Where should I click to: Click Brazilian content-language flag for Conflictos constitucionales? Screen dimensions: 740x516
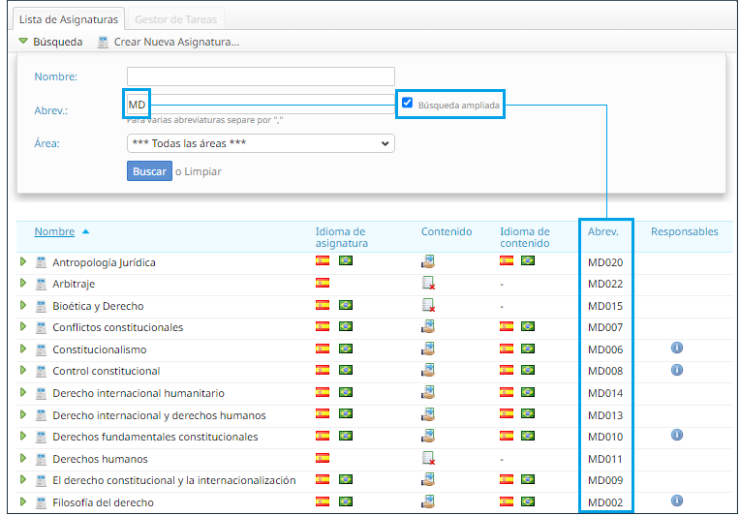[x=528, y=326]
